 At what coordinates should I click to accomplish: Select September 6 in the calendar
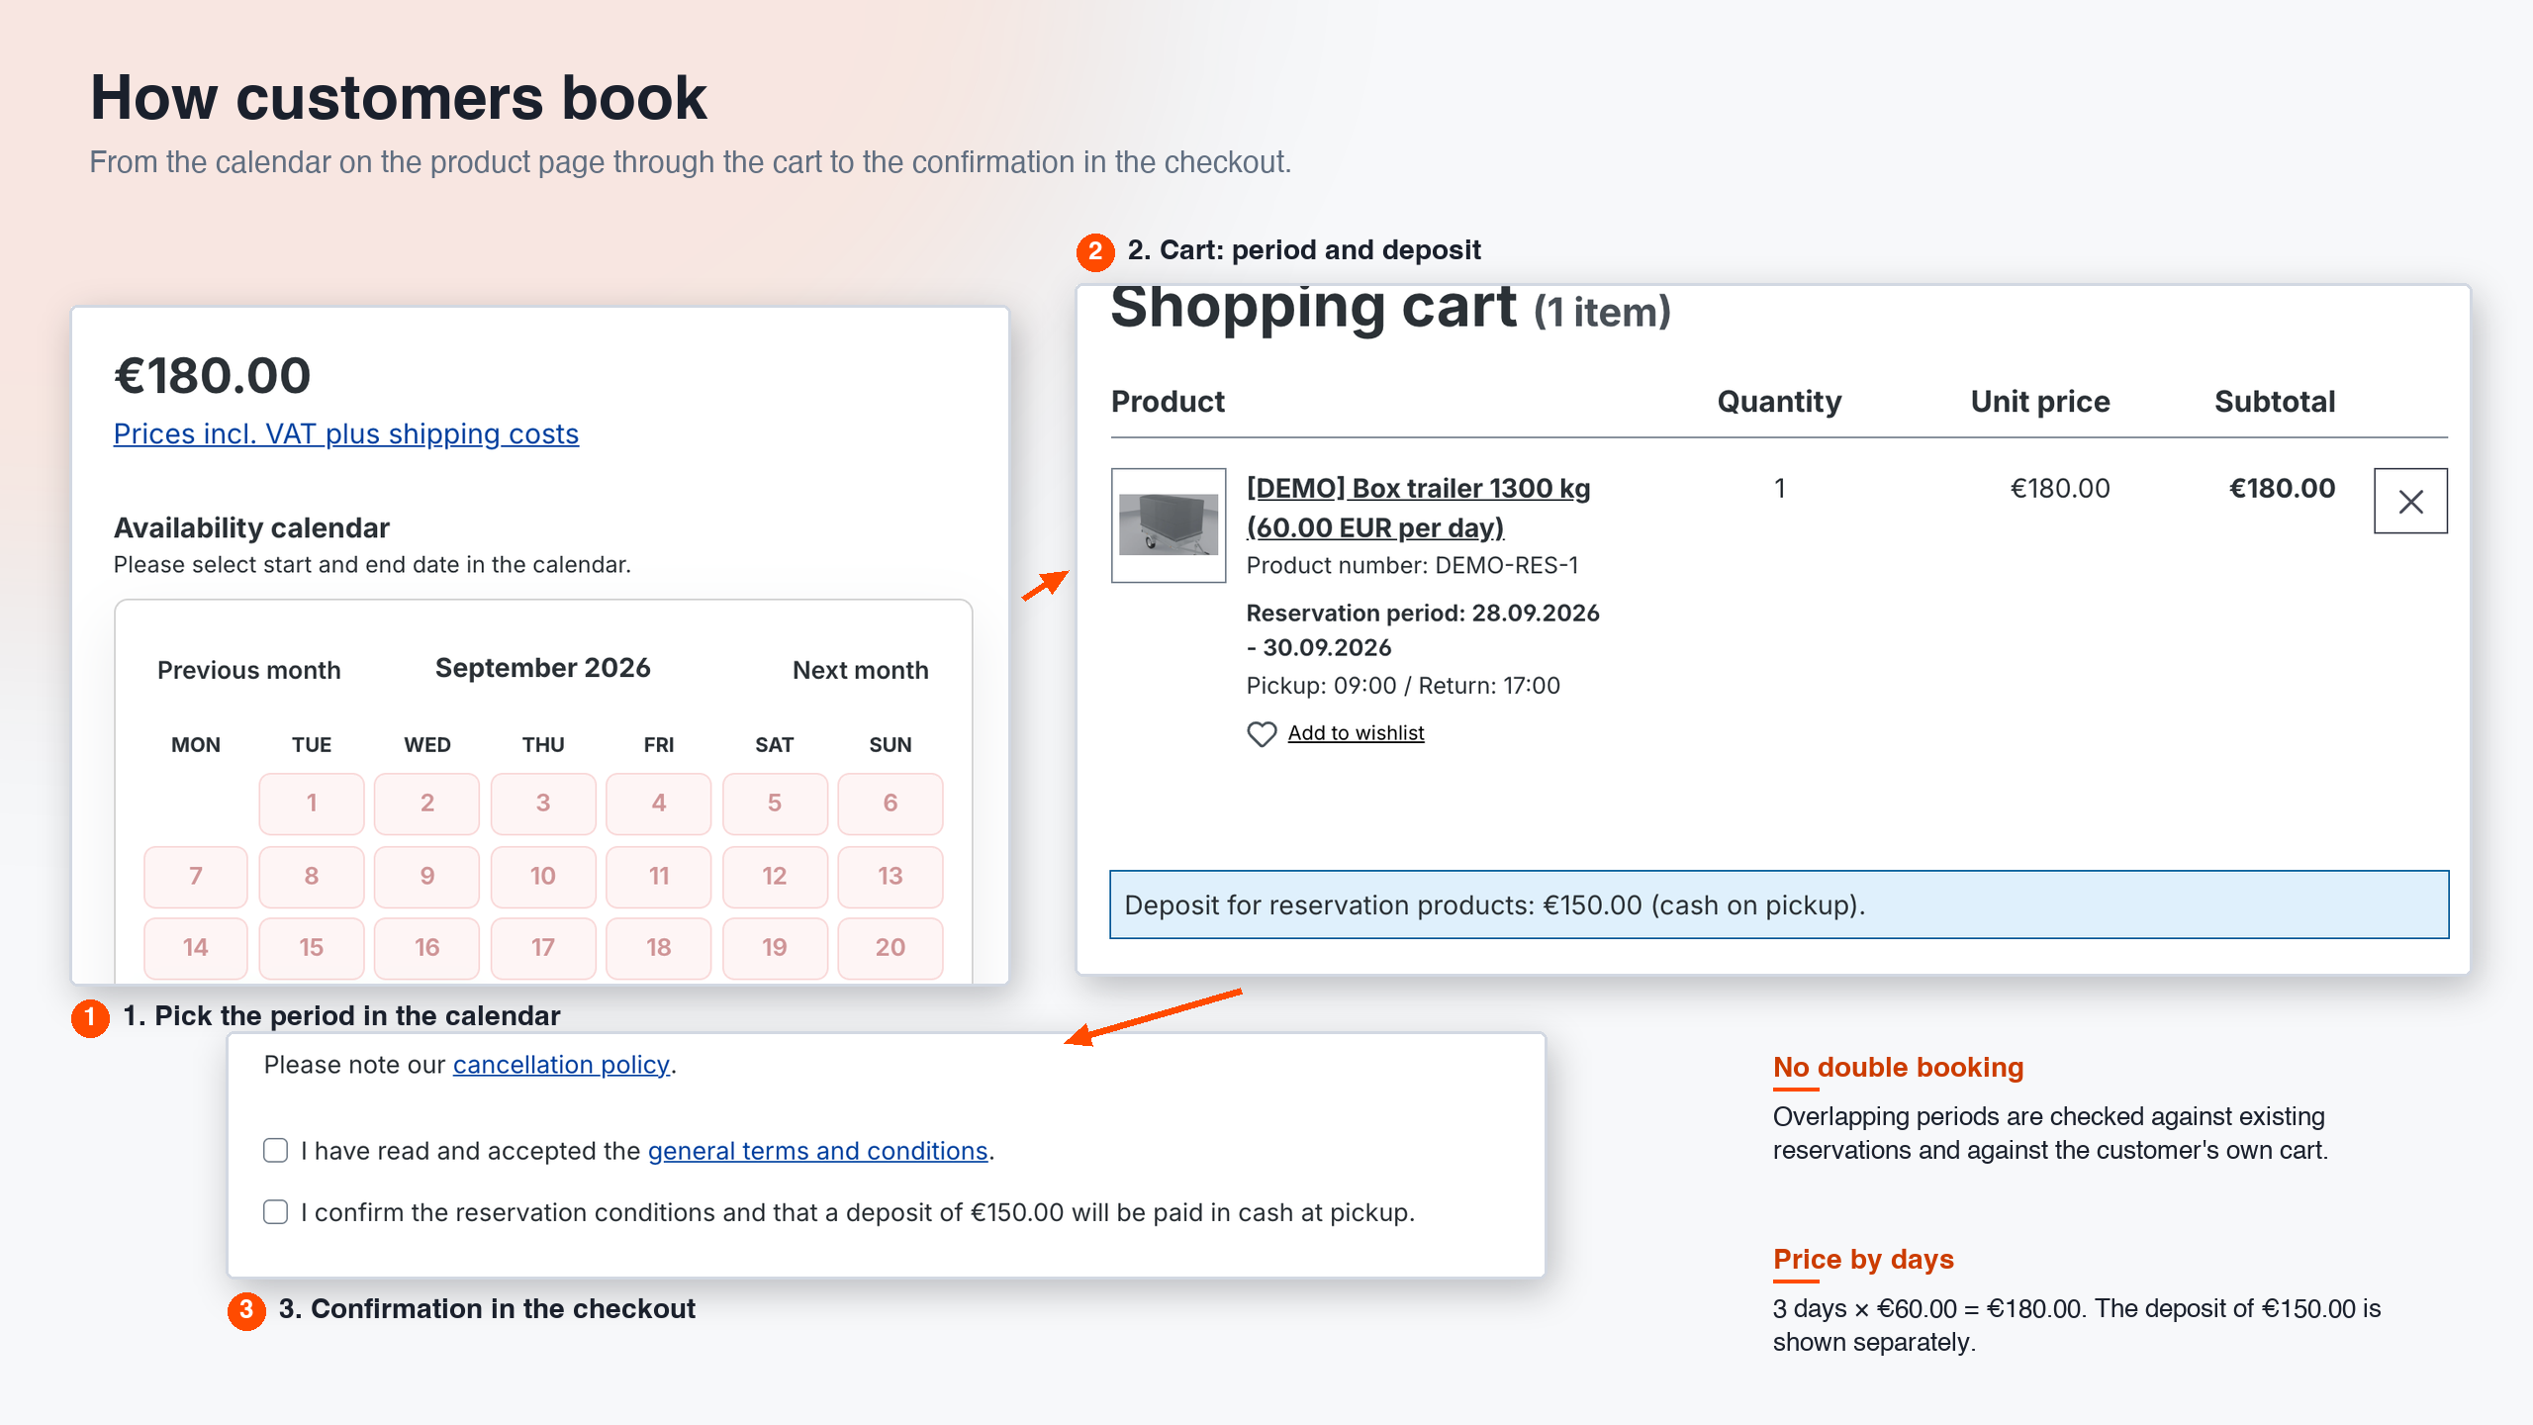tap(891, 804)
